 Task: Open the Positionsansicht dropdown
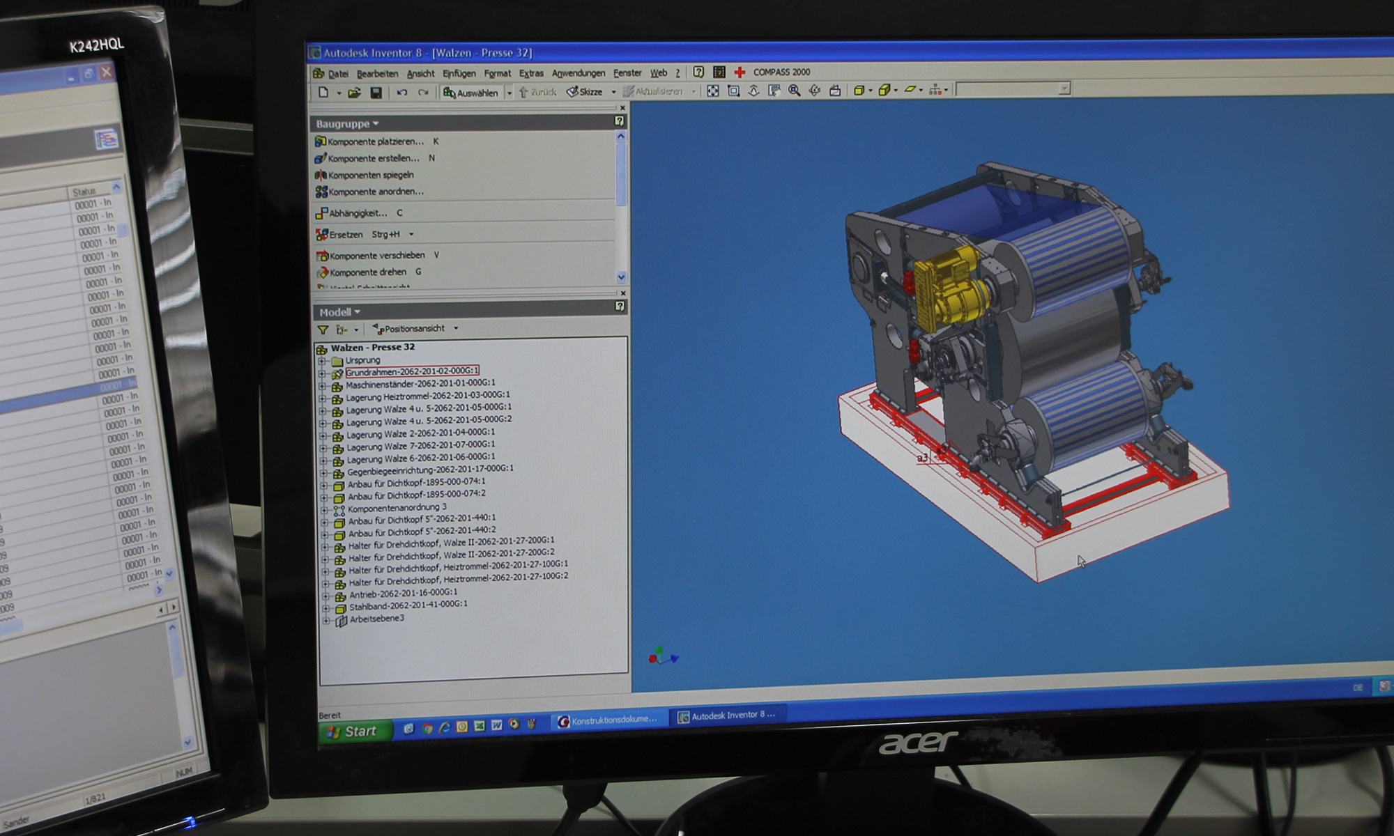point(457,328)
